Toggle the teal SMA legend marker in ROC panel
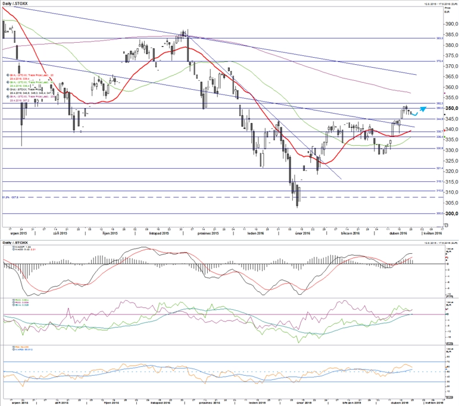Viewport: 459px width, 406px height. [13, 305]
